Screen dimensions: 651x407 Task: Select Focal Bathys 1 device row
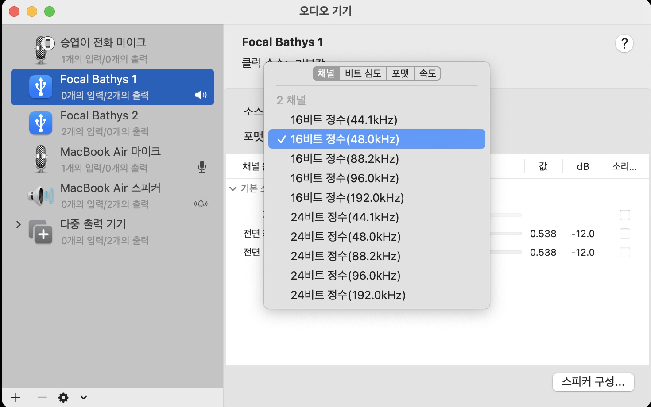point(112,87)
